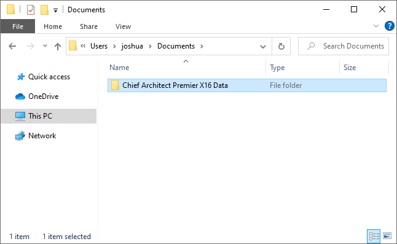
Task: Select Network in the navigation pane
Action: click(42, 136)
